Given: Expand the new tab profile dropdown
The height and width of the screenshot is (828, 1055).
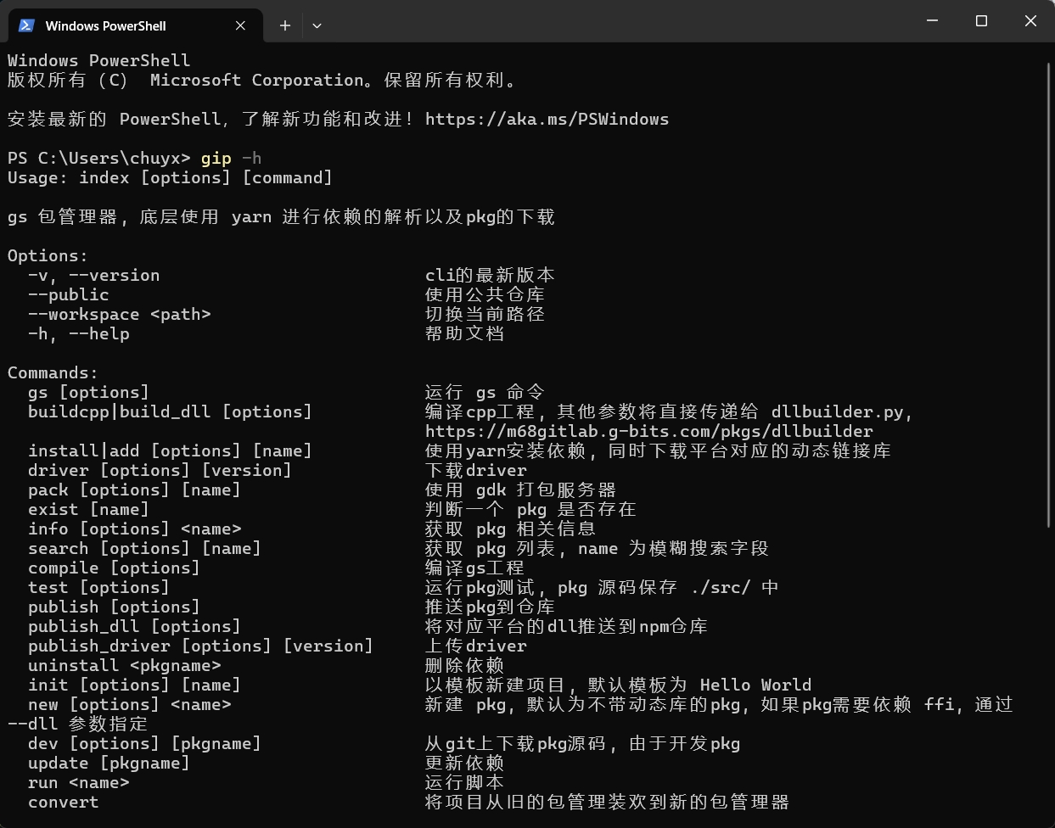Looking at the screenshot, I should coord(317,25).
